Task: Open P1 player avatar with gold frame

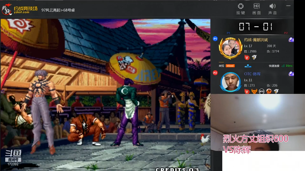Action: click(x=231, y=48)
